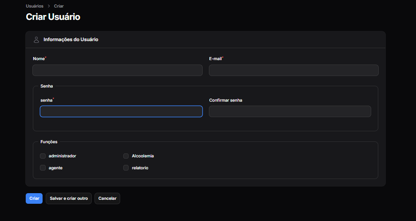Click Salvar e criar outro
This screenshot has width=416, height=221.
coord(69,198)
